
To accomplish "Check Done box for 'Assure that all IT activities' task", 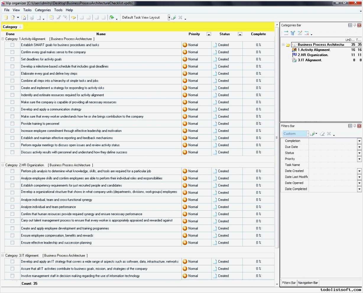I will [12, 269].
